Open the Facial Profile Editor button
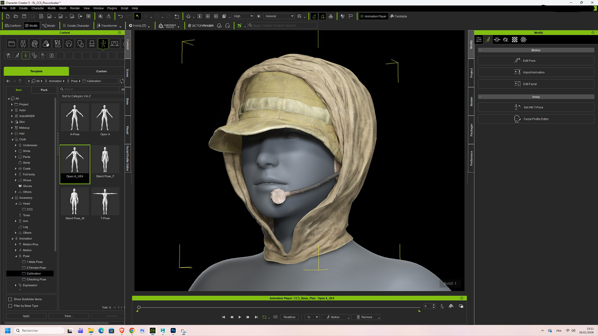The height and width of the screenshot is (336, 598). click(x=536, y=119)
